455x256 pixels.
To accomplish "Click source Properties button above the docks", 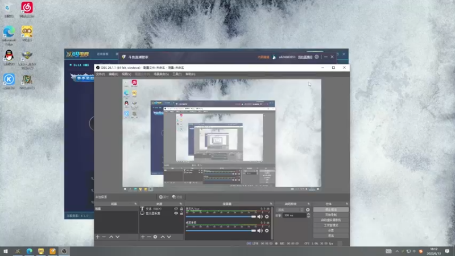I will click(x=164, y=197).
